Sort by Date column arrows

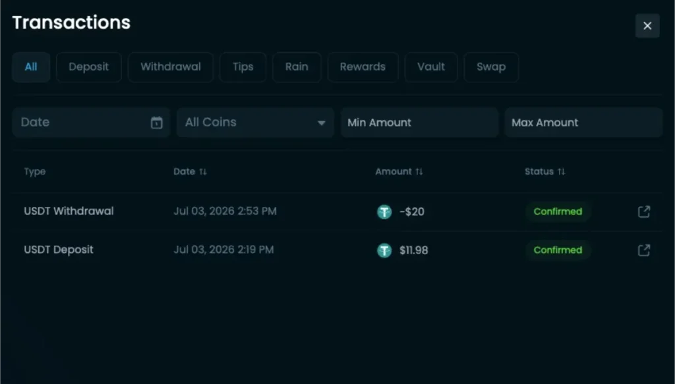[x=203, y=171]
